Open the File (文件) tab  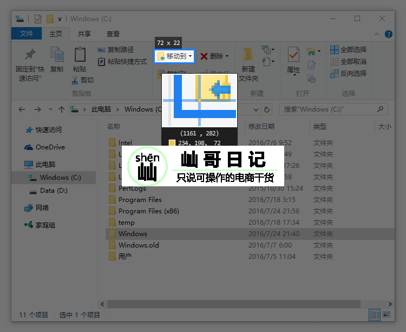tap(27, 34)
